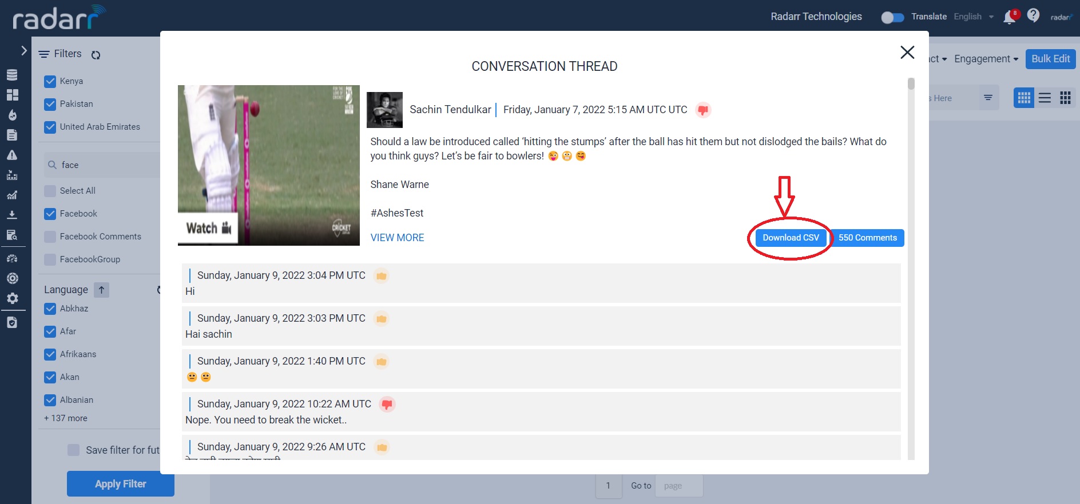Viewport: 1080px width, 504px height.
Task: Click page number 1 button
Action: coord(608,486)
